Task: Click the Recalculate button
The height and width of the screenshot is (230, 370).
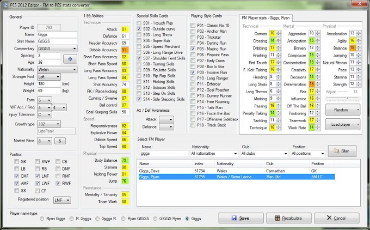Action: (x=289, y=218)
